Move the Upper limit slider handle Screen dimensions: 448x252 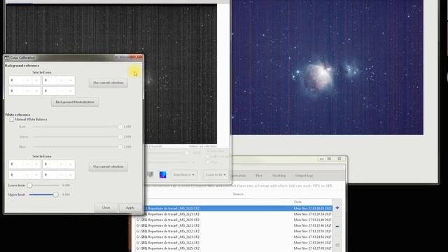coord(56,195)
